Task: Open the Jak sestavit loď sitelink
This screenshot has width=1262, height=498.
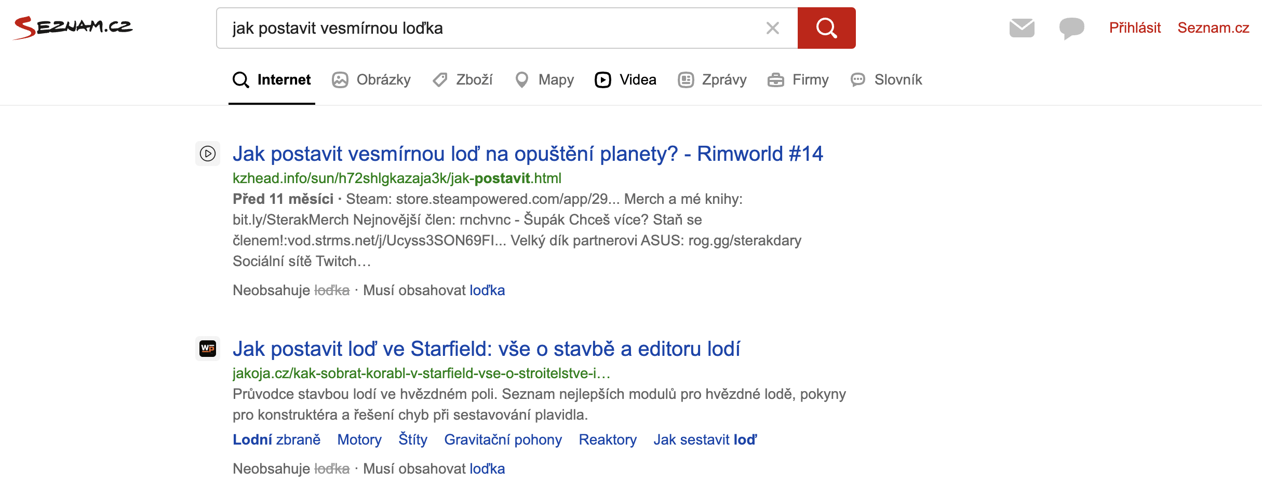Action: [705, 440]
